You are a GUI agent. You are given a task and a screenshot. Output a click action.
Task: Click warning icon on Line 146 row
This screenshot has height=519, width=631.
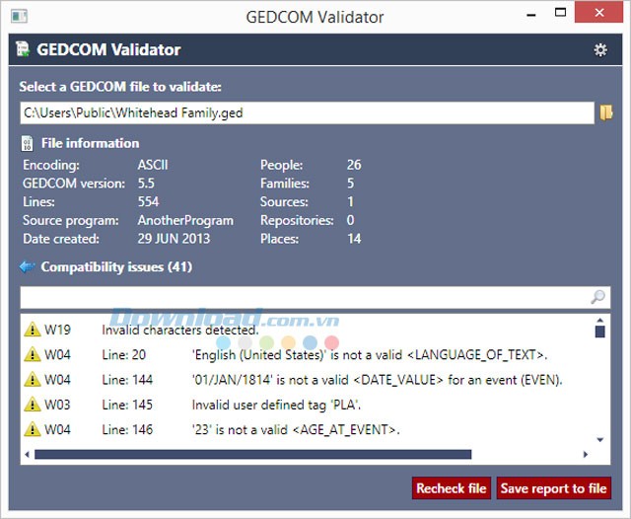pos(33,429)
